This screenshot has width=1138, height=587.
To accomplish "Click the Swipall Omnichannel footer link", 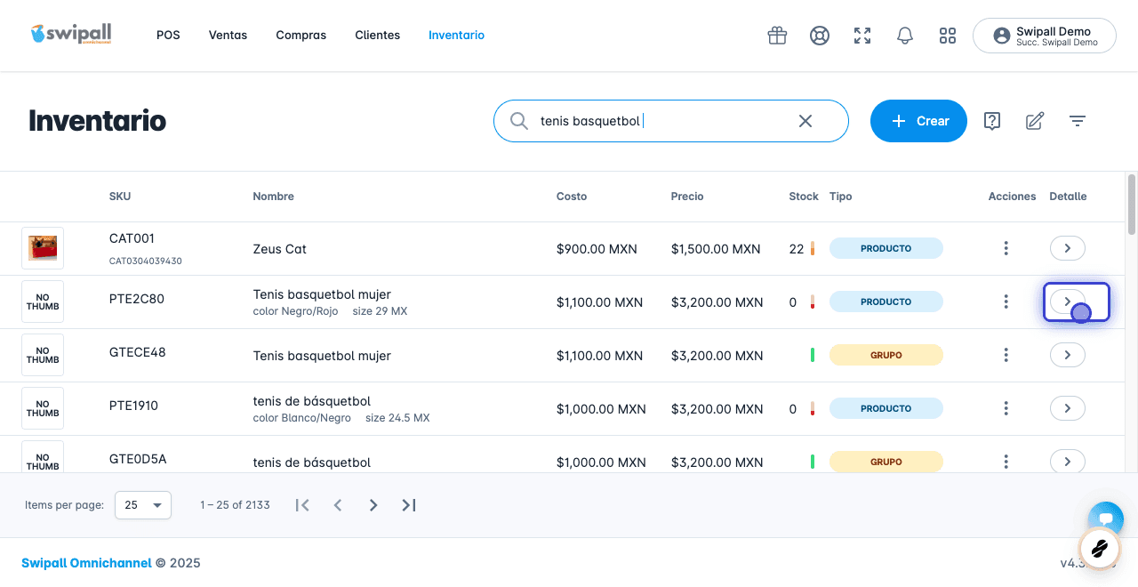I will pos(86,563).
